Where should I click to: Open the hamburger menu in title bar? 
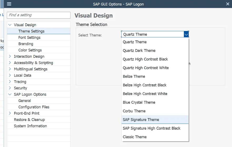pos(9,4)
